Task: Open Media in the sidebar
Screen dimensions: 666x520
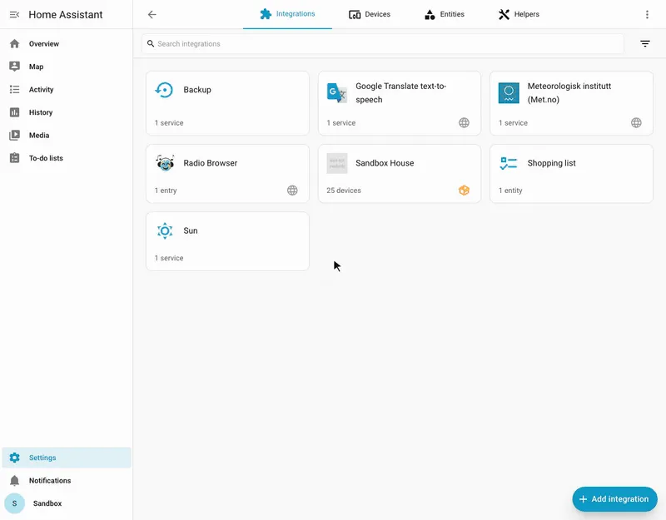Action: pyautogui.click(x=67, y=136)
